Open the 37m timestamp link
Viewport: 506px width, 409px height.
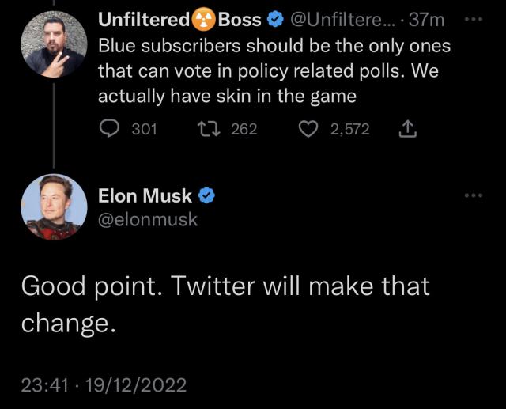pos(427,19)
